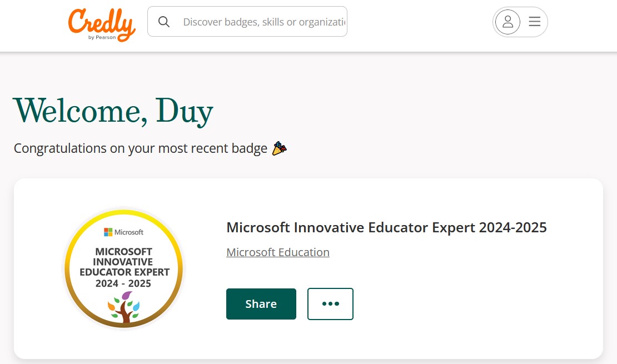This screenshot has width=617, height=364.
Task: Open the user profile avatar icon
Action: point(507,22)
